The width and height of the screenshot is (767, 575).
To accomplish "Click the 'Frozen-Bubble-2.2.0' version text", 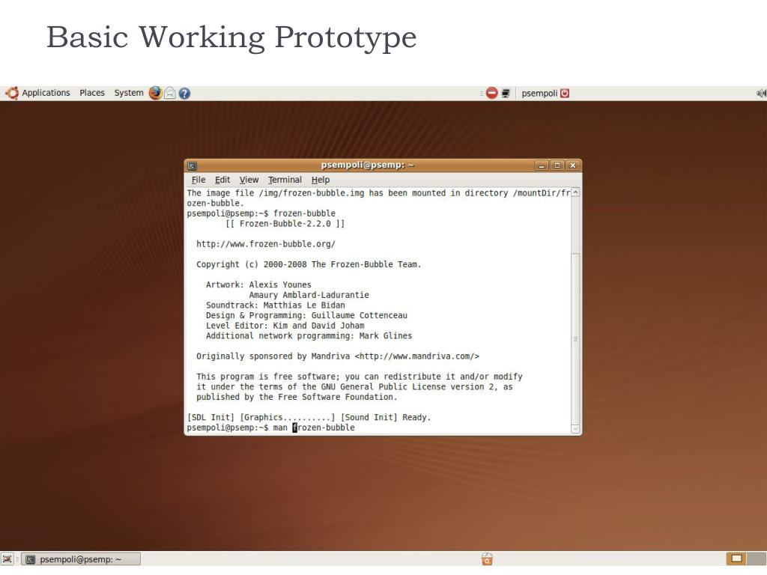I will (x=285, y=223).
